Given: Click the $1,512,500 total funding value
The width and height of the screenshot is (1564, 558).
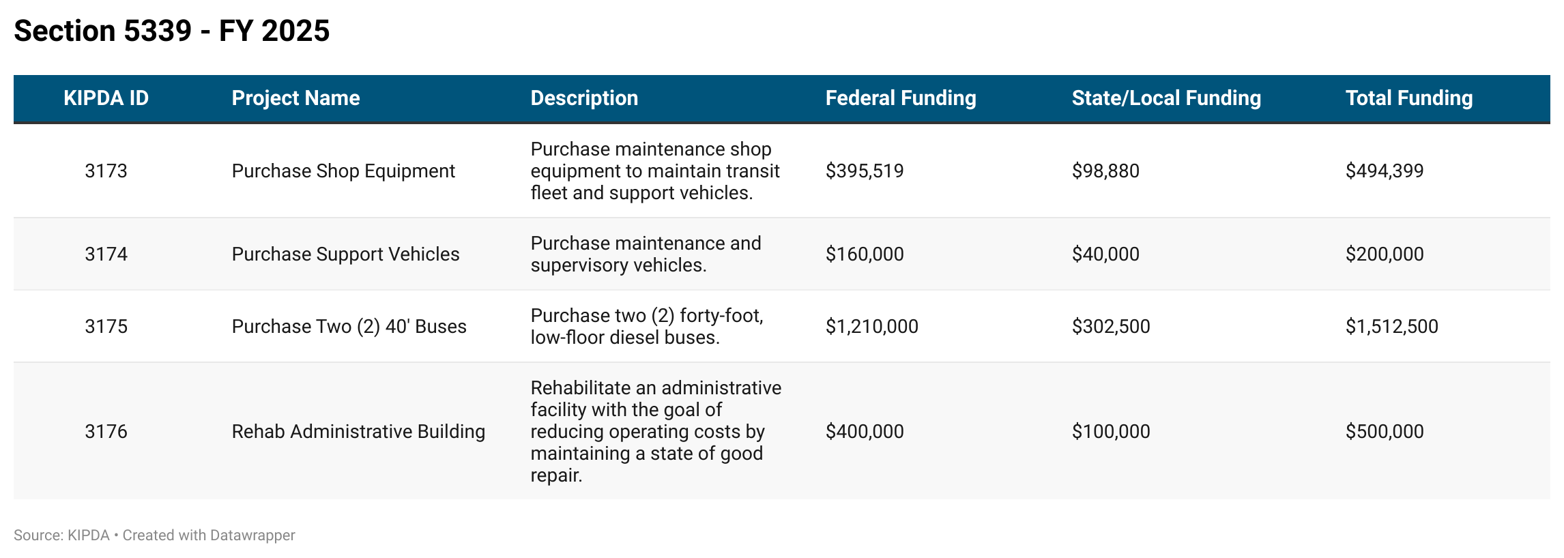Looking at the screenshot, I should coord(1392,326).
